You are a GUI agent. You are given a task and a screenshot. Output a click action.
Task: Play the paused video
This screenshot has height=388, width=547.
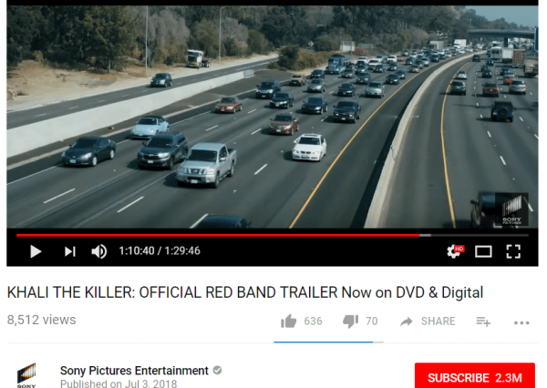36,251
